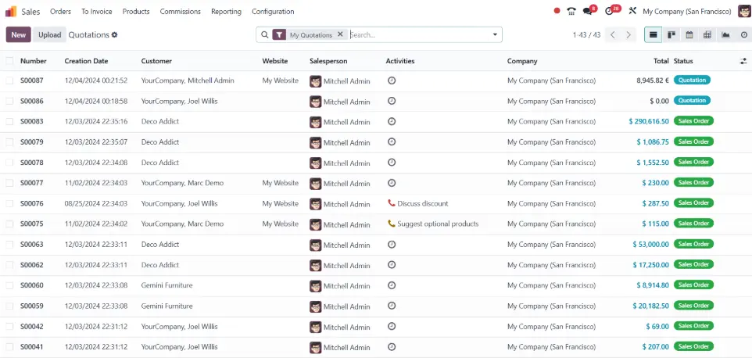752x358 pixels.
Task: Tick the checkbox for S00083
Action: (9, 122)
